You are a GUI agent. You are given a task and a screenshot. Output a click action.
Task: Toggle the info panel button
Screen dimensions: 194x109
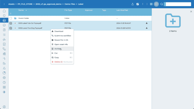point(156,4)
